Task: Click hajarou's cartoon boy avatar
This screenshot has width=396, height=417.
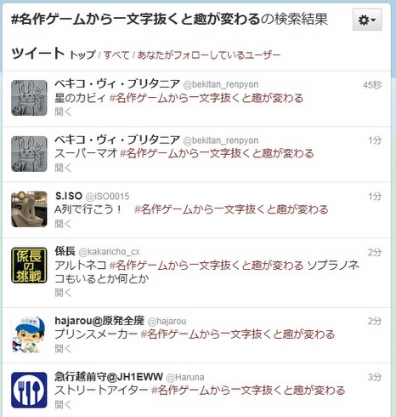Action: [29, 334]
